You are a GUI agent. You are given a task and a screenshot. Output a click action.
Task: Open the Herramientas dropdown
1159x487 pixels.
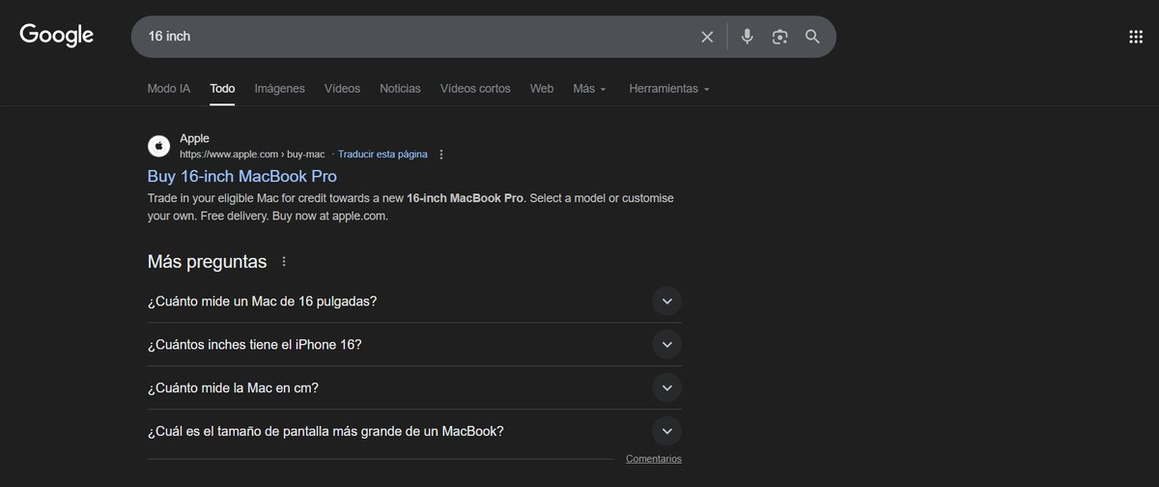(669, 88)
